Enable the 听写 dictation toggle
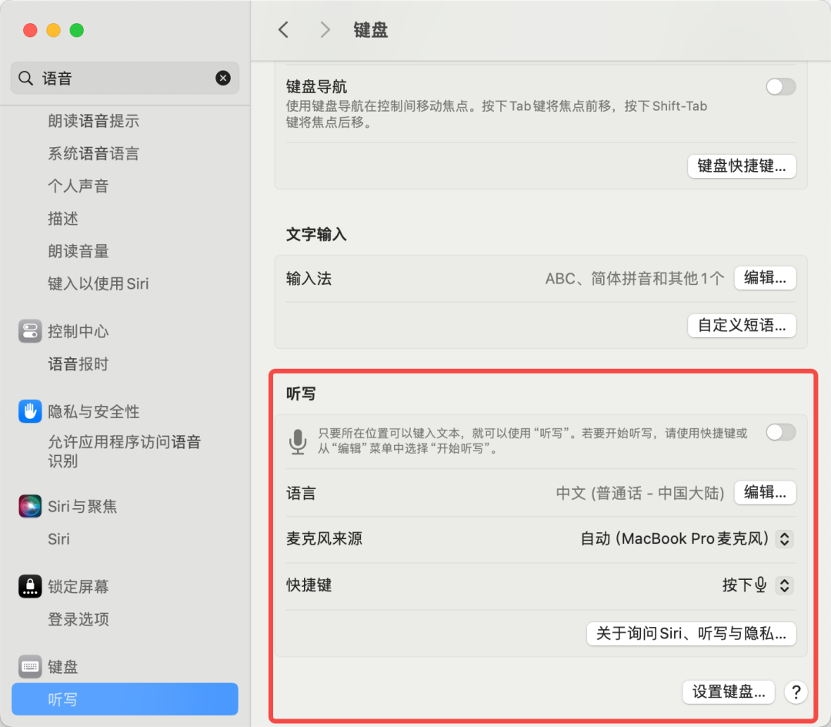Image resolution: width=831 pixels, height=727 pixels. 781,434
